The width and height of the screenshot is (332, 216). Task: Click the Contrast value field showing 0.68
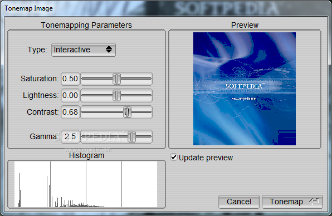[70, 112]
